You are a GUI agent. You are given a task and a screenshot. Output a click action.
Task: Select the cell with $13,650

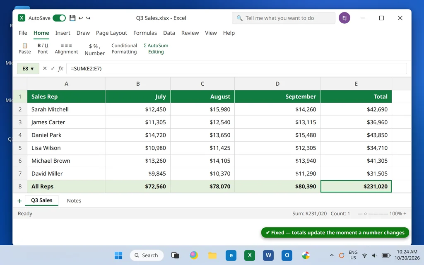pyautogui.click(x=202, y=135)
